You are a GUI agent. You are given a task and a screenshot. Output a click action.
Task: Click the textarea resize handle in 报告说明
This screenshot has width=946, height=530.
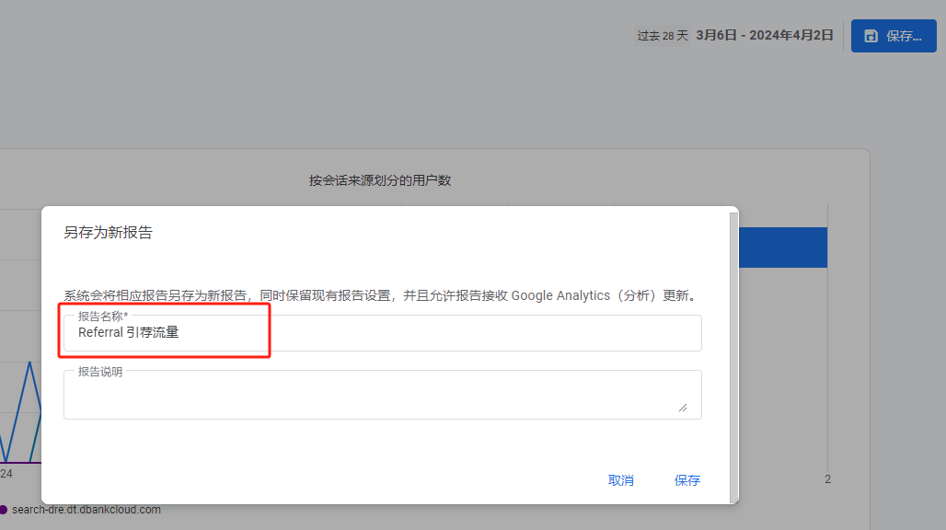point(683,408)
